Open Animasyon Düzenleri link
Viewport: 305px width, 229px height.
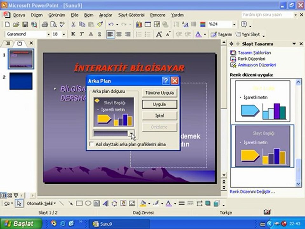click(x=257, y=65)
